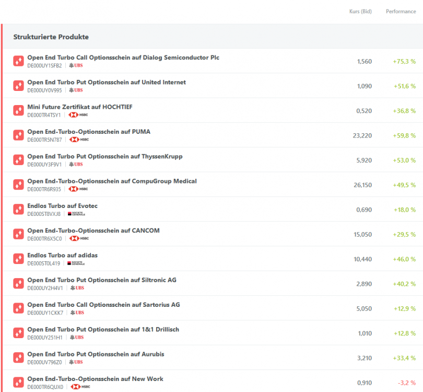Screen dimensions: 423x392
Task: Click HSBC logo under HOCHTIEF certificate
Action: [78, 115]
